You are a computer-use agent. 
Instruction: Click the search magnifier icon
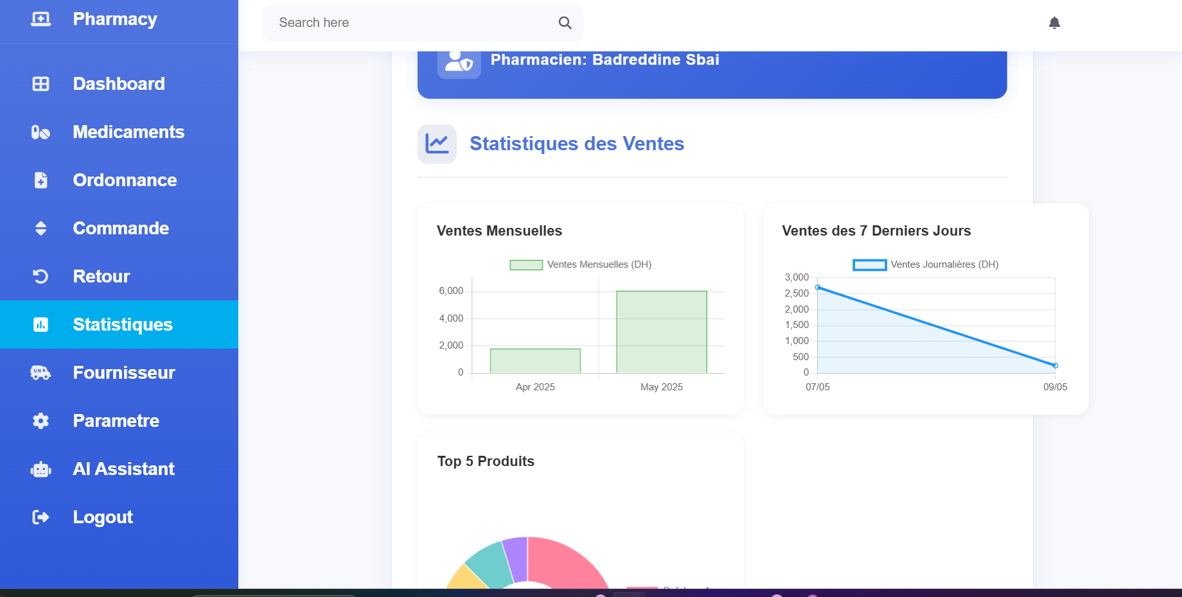coord(565,23)
